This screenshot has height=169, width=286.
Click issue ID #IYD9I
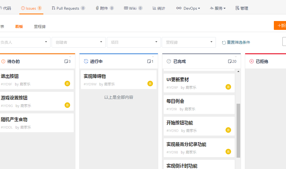(x=172, y=109)
